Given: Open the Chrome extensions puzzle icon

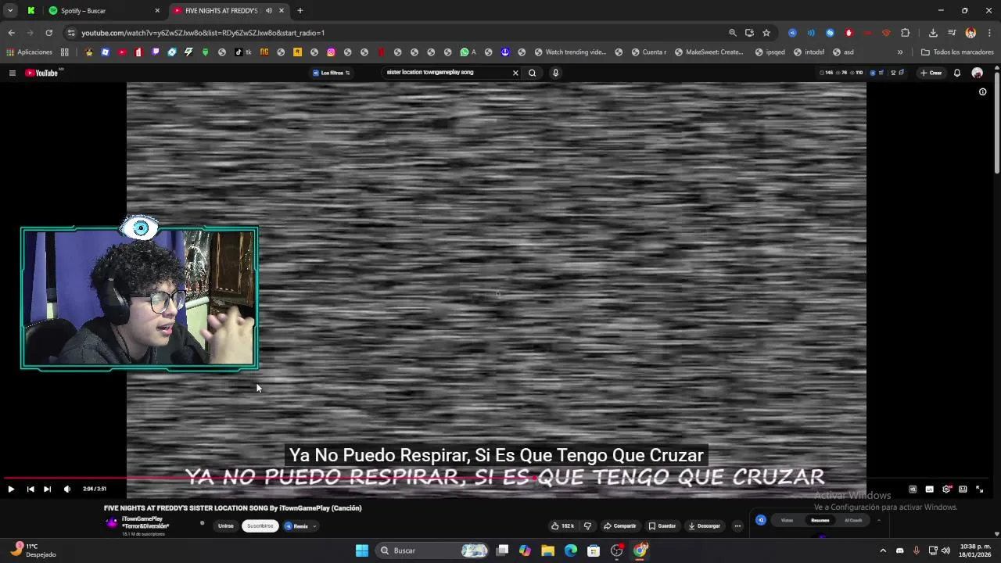Looking at the screenshot, I should (x=906, y=33).
